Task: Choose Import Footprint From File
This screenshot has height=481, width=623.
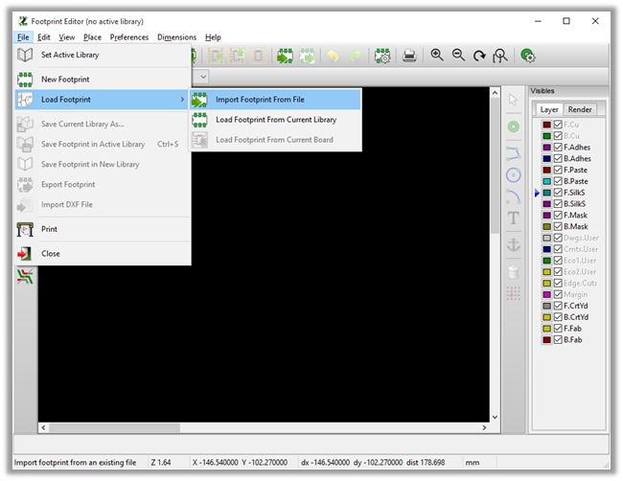Action: (275, 100)
